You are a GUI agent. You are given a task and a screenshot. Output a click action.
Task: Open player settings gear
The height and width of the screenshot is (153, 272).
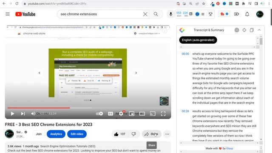click(x=121, y=113)
